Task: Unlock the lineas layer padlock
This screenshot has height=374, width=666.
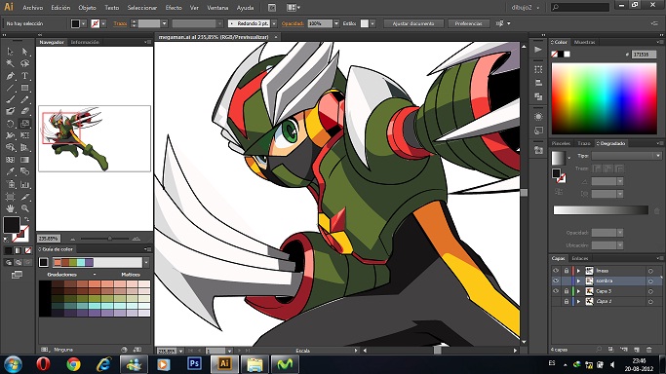Action: tap(567, 271)
